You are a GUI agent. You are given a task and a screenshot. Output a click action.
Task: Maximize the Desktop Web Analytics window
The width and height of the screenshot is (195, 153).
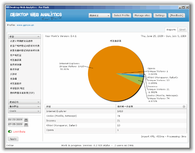183,7
